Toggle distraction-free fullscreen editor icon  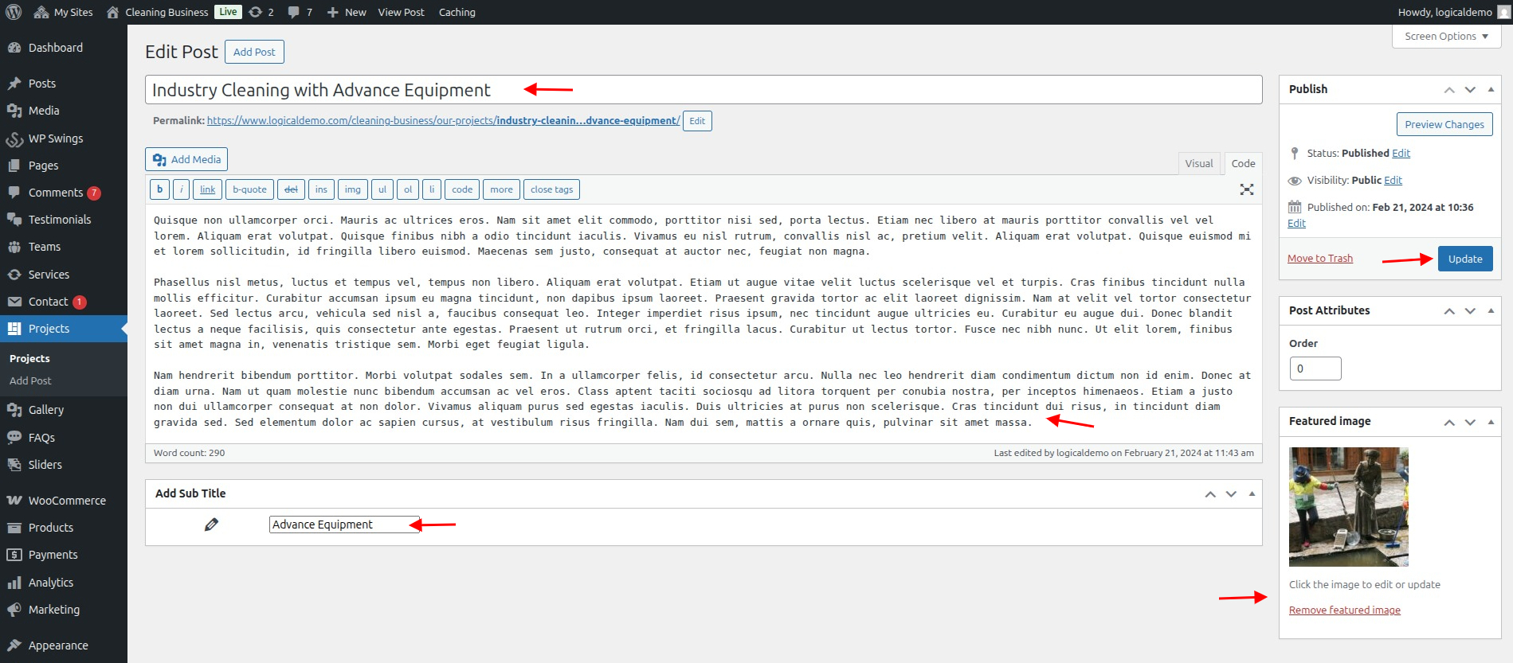point(1246,189)
